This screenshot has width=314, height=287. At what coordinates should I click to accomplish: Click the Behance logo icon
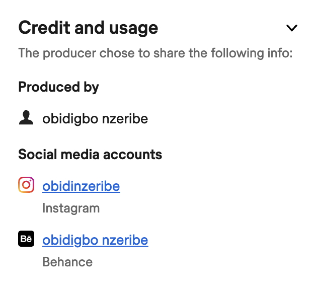(x=26, y=239)
